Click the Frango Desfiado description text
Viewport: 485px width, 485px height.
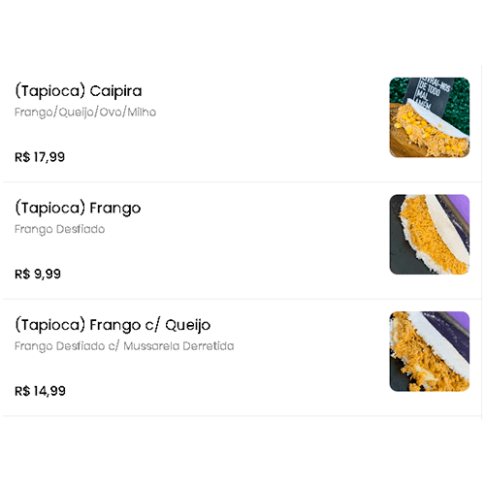pyautogui.click(x=60, y=229)
